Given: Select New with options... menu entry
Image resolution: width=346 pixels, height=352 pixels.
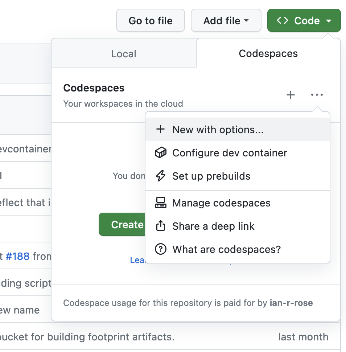Looking at the screenshot, I should coord(238,129).
